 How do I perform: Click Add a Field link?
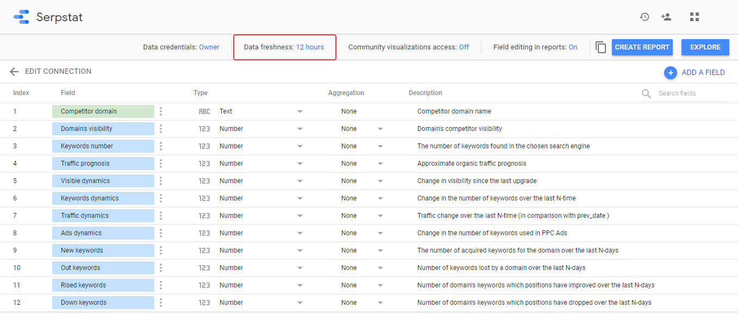pos(703,72)
